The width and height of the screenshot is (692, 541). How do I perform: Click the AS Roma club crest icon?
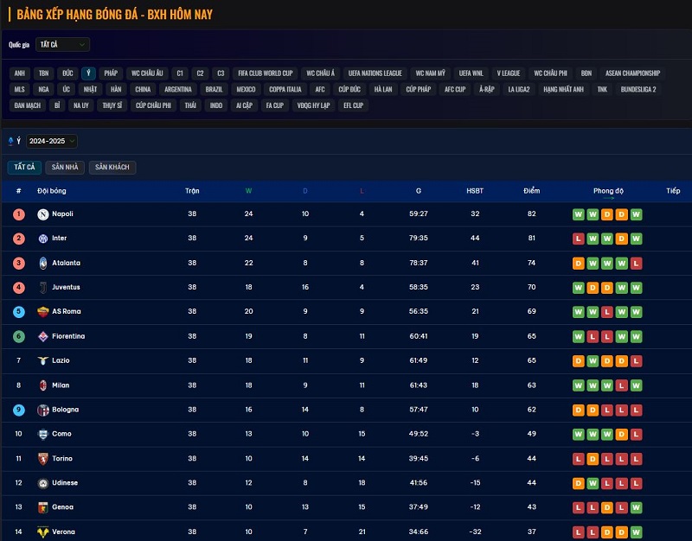[42, 312]
